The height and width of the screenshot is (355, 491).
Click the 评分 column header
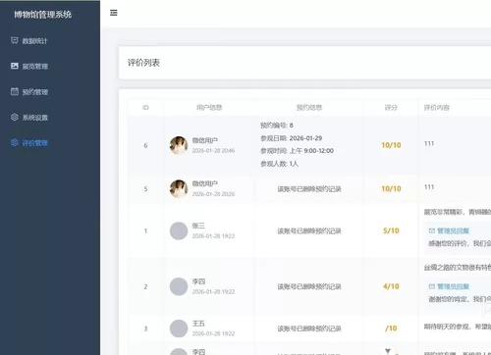(x=391, y=107)
